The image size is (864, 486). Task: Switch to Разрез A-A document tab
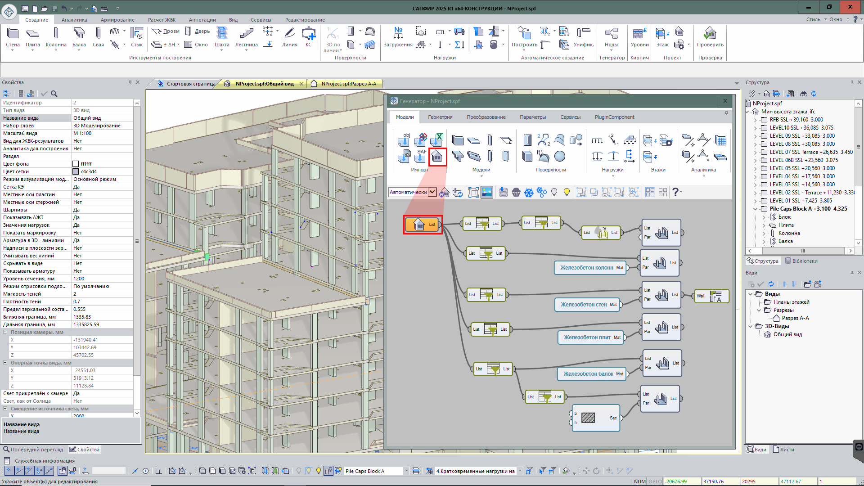click(x=348, y=84)
